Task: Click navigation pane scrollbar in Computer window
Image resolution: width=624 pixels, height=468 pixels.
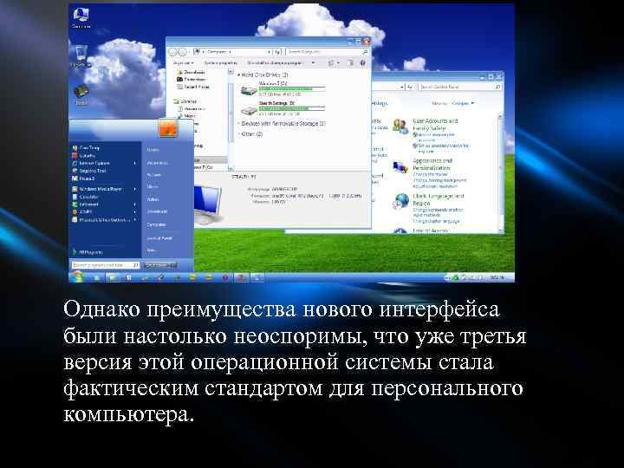Action: (230, 120)
